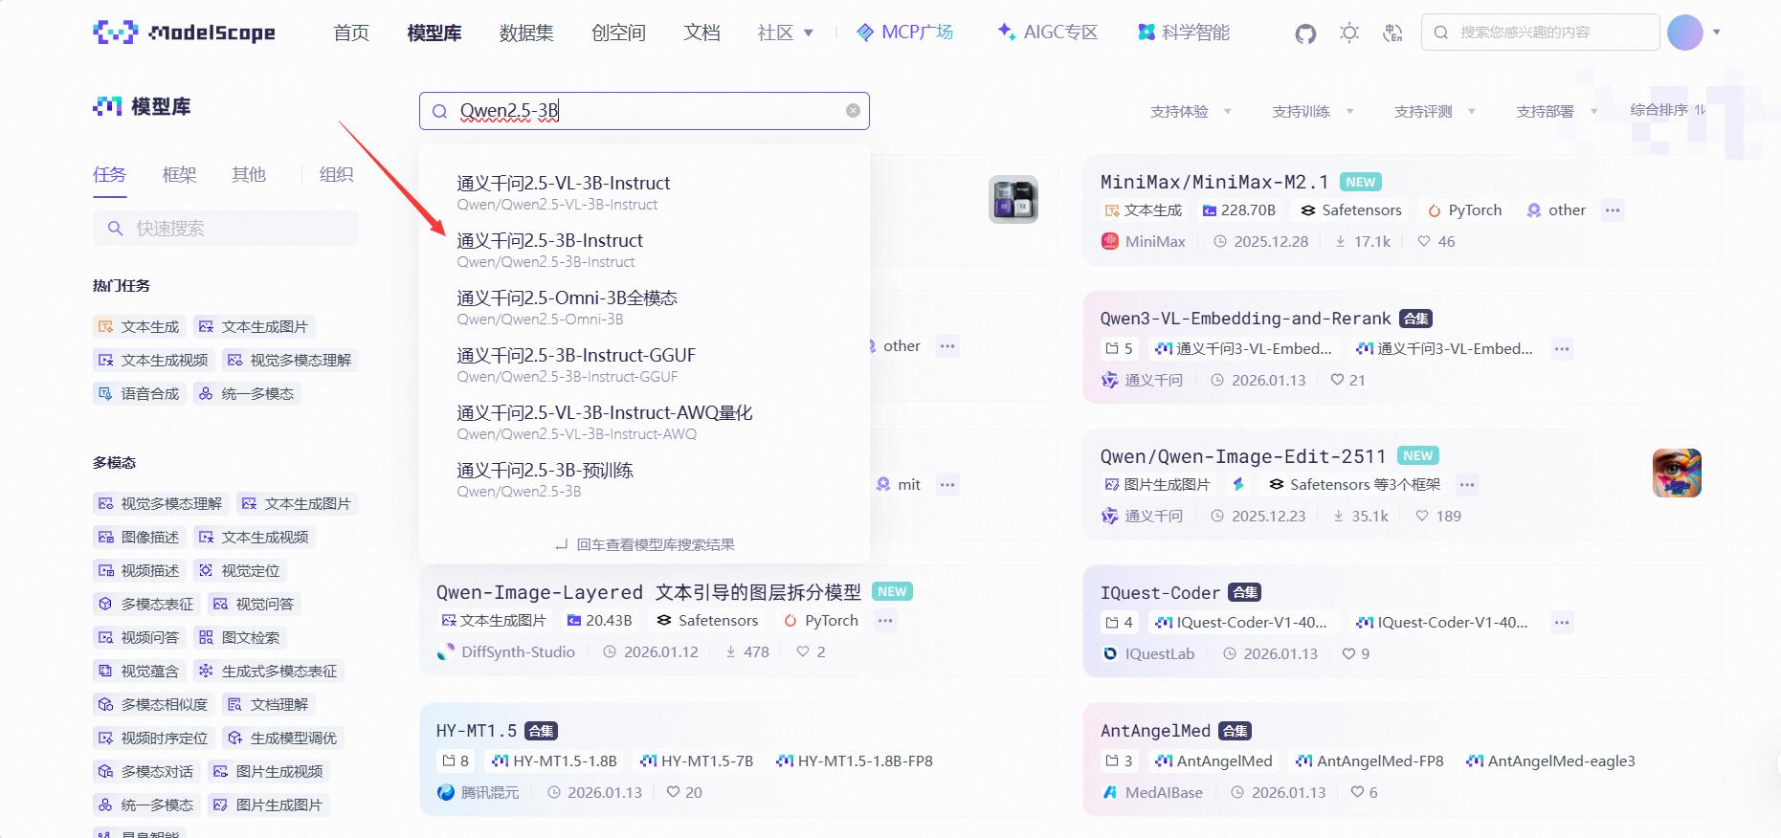
Task: Go to 首页 tab
Action: click(x=351, y=33)
